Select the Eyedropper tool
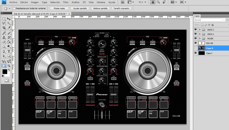 (x=9, y=28)
